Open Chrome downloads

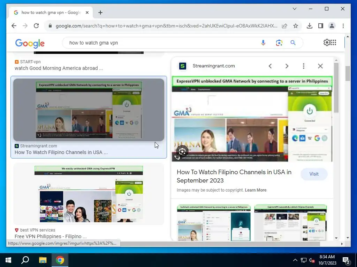click(x=310, y=26)
